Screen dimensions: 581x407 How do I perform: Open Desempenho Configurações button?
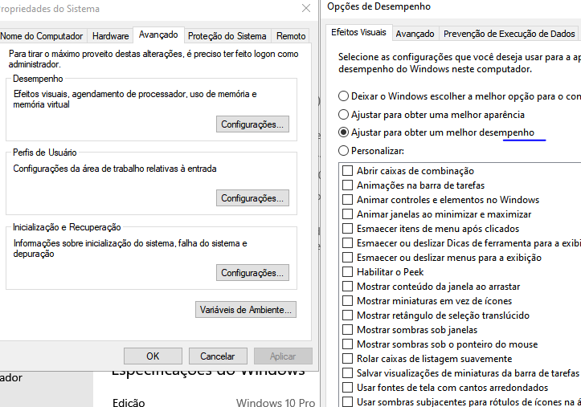click(x=252, y=124)
